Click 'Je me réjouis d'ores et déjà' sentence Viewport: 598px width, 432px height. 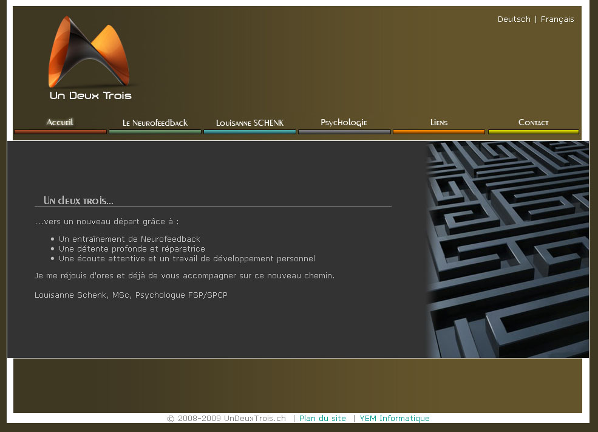coord(184,275)
